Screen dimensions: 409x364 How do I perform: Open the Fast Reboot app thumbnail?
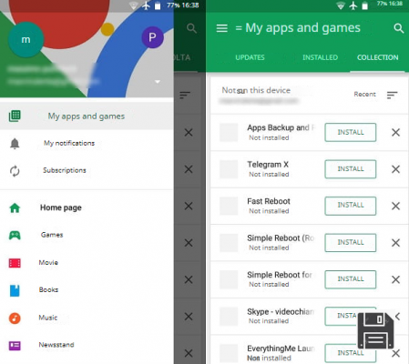229,206
